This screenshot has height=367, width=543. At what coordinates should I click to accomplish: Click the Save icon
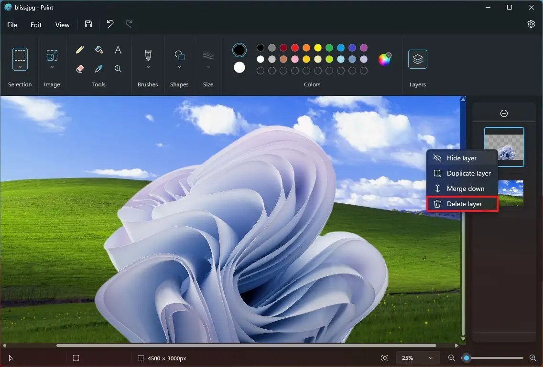(88, 24)
